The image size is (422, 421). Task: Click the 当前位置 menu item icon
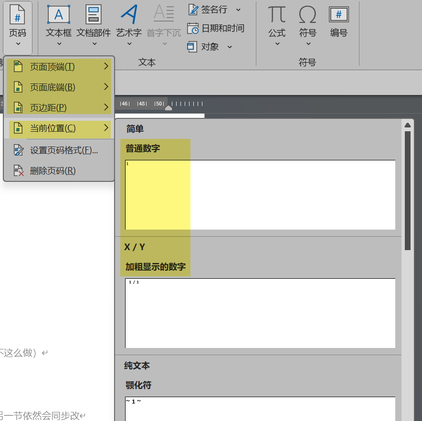click(x=18, y=128)
